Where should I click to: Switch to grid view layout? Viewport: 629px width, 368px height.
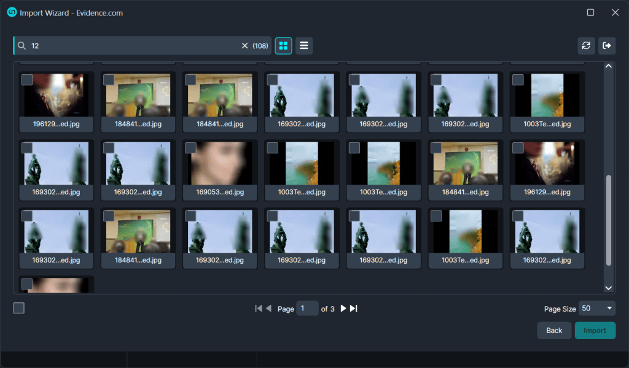283,46
